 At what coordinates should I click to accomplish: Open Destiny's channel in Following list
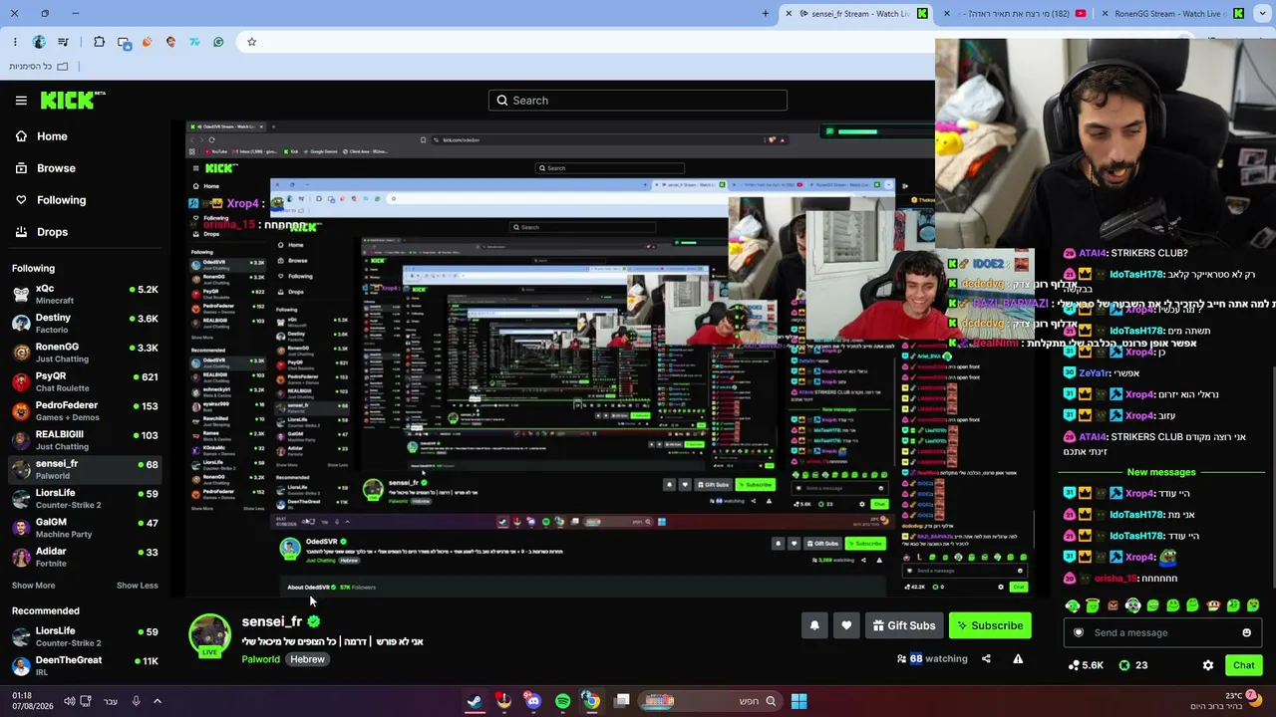pyautogui.click(x=85, y=324)
